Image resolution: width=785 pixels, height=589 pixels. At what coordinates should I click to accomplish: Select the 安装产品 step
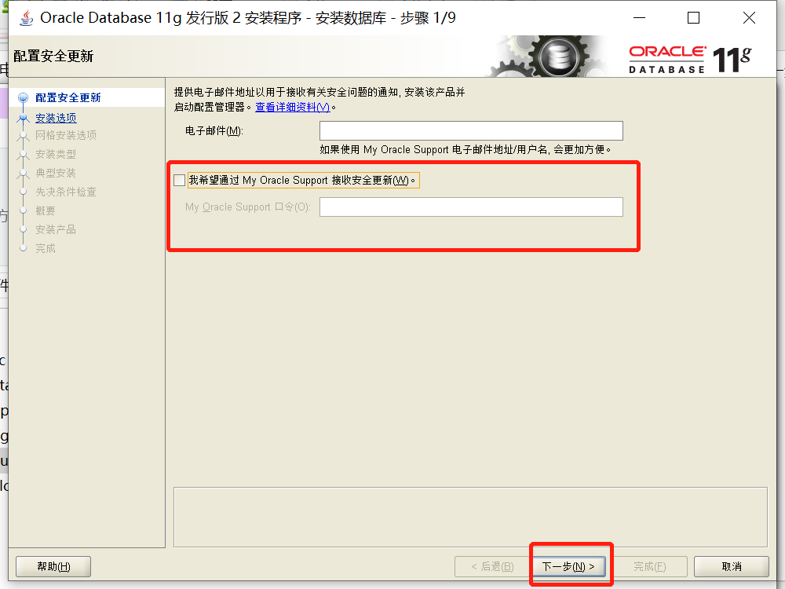tap(56, 229)
